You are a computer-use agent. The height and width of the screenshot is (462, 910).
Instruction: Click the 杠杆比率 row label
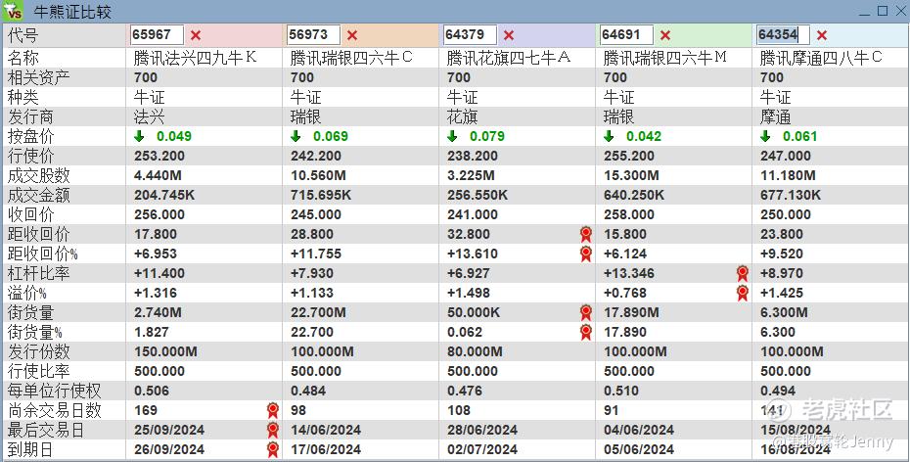click(x=38, y=273)
